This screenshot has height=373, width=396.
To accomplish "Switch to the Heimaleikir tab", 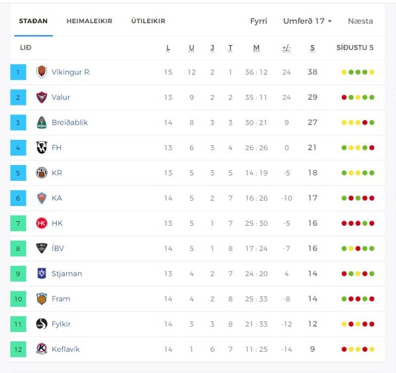I will (x=89, y=21).
